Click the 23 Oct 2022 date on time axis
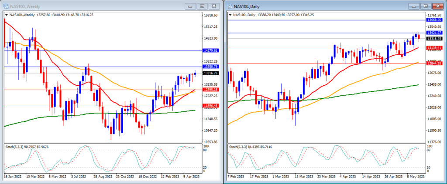The image size is (447, 184). 125,176
